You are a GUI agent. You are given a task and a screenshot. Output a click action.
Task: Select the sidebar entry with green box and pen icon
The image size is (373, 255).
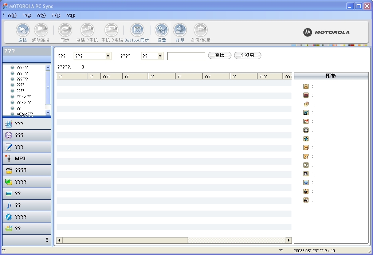coord(27,229)
